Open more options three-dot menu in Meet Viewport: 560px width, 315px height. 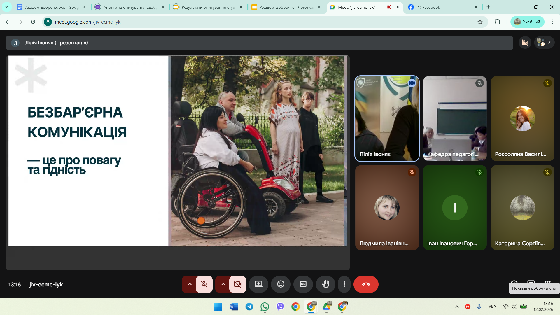pos(344,284)
